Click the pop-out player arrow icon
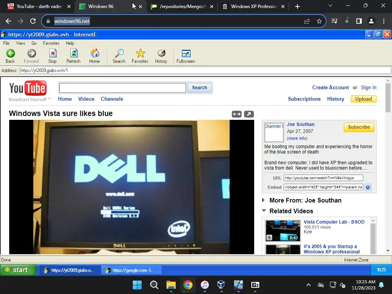392x294 pixels. 249,114
